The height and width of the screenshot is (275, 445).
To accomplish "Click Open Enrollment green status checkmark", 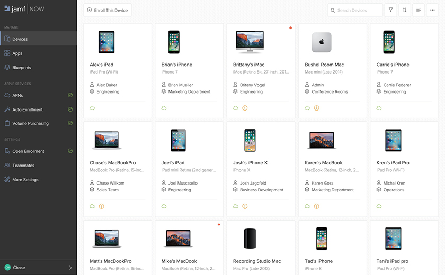I will point(70,151).
